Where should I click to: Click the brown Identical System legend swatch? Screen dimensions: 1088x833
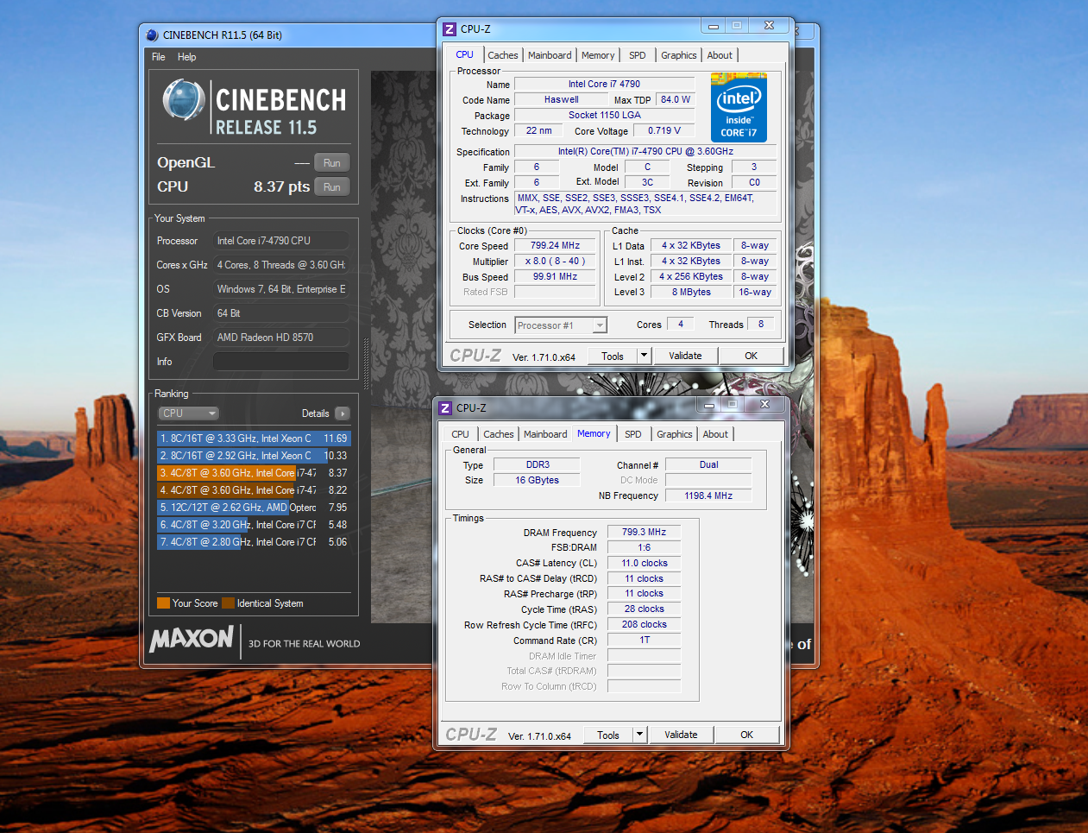tap(228, 603)
